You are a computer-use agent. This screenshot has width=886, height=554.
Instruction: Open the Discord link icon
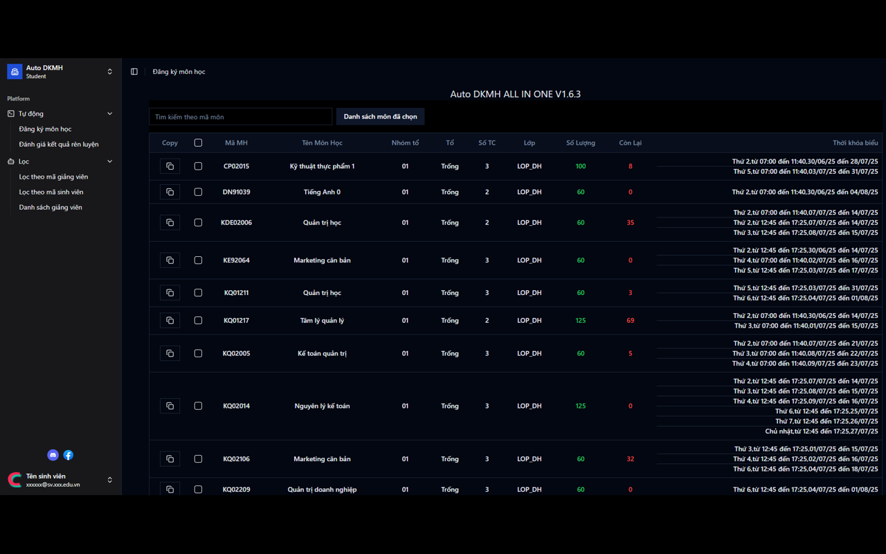53,455
